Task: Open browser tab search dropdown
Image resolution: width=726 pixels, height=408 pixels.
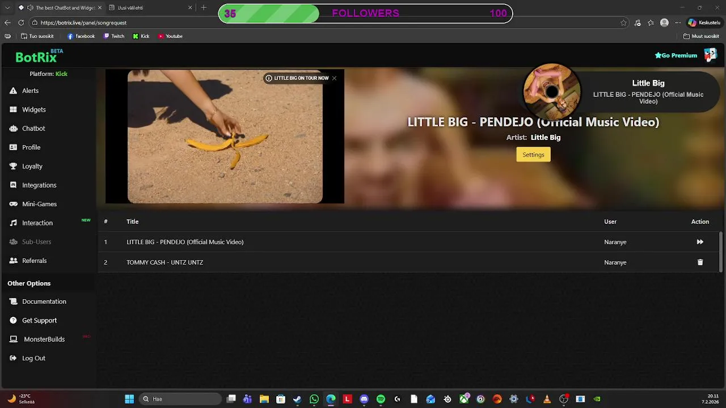Action: [x=6, y=8]
